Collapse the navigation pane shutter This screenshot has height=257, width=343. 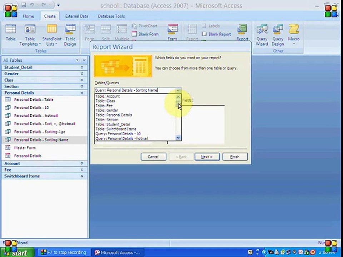(84, 60)
